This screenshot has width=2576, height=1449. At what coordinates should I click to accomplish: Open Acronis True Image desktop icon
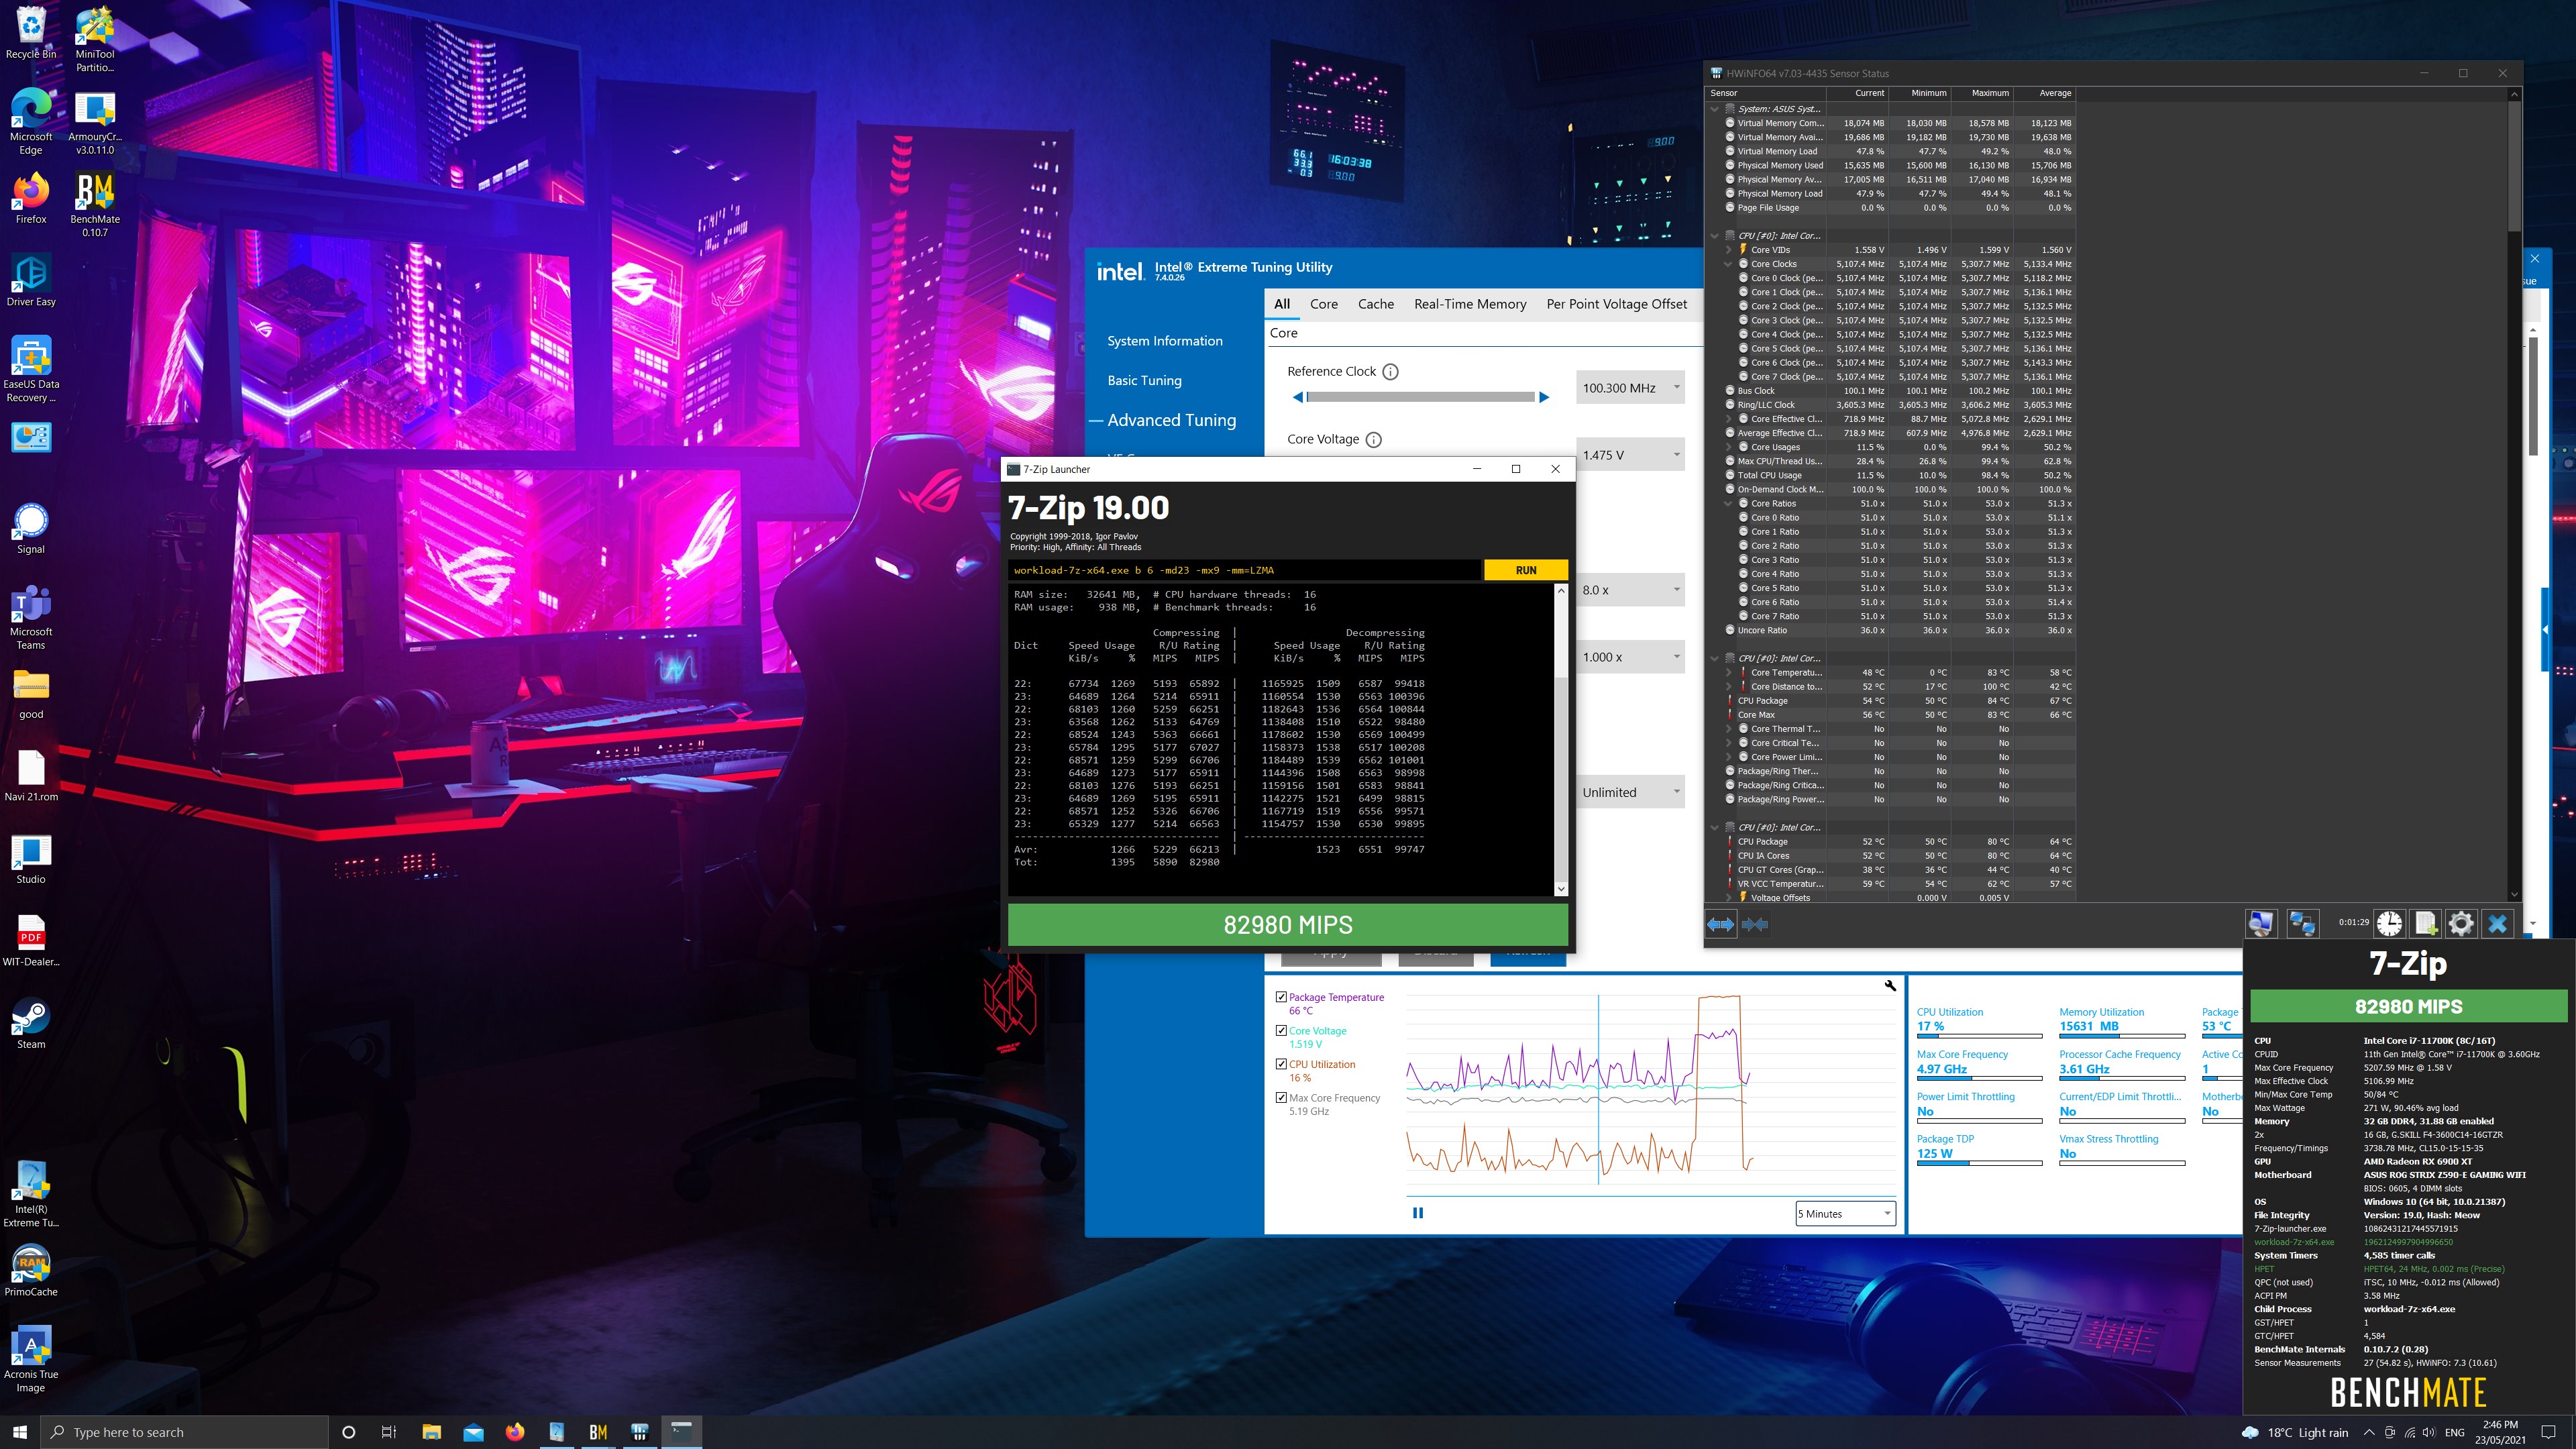click(x=31, y=1359)
